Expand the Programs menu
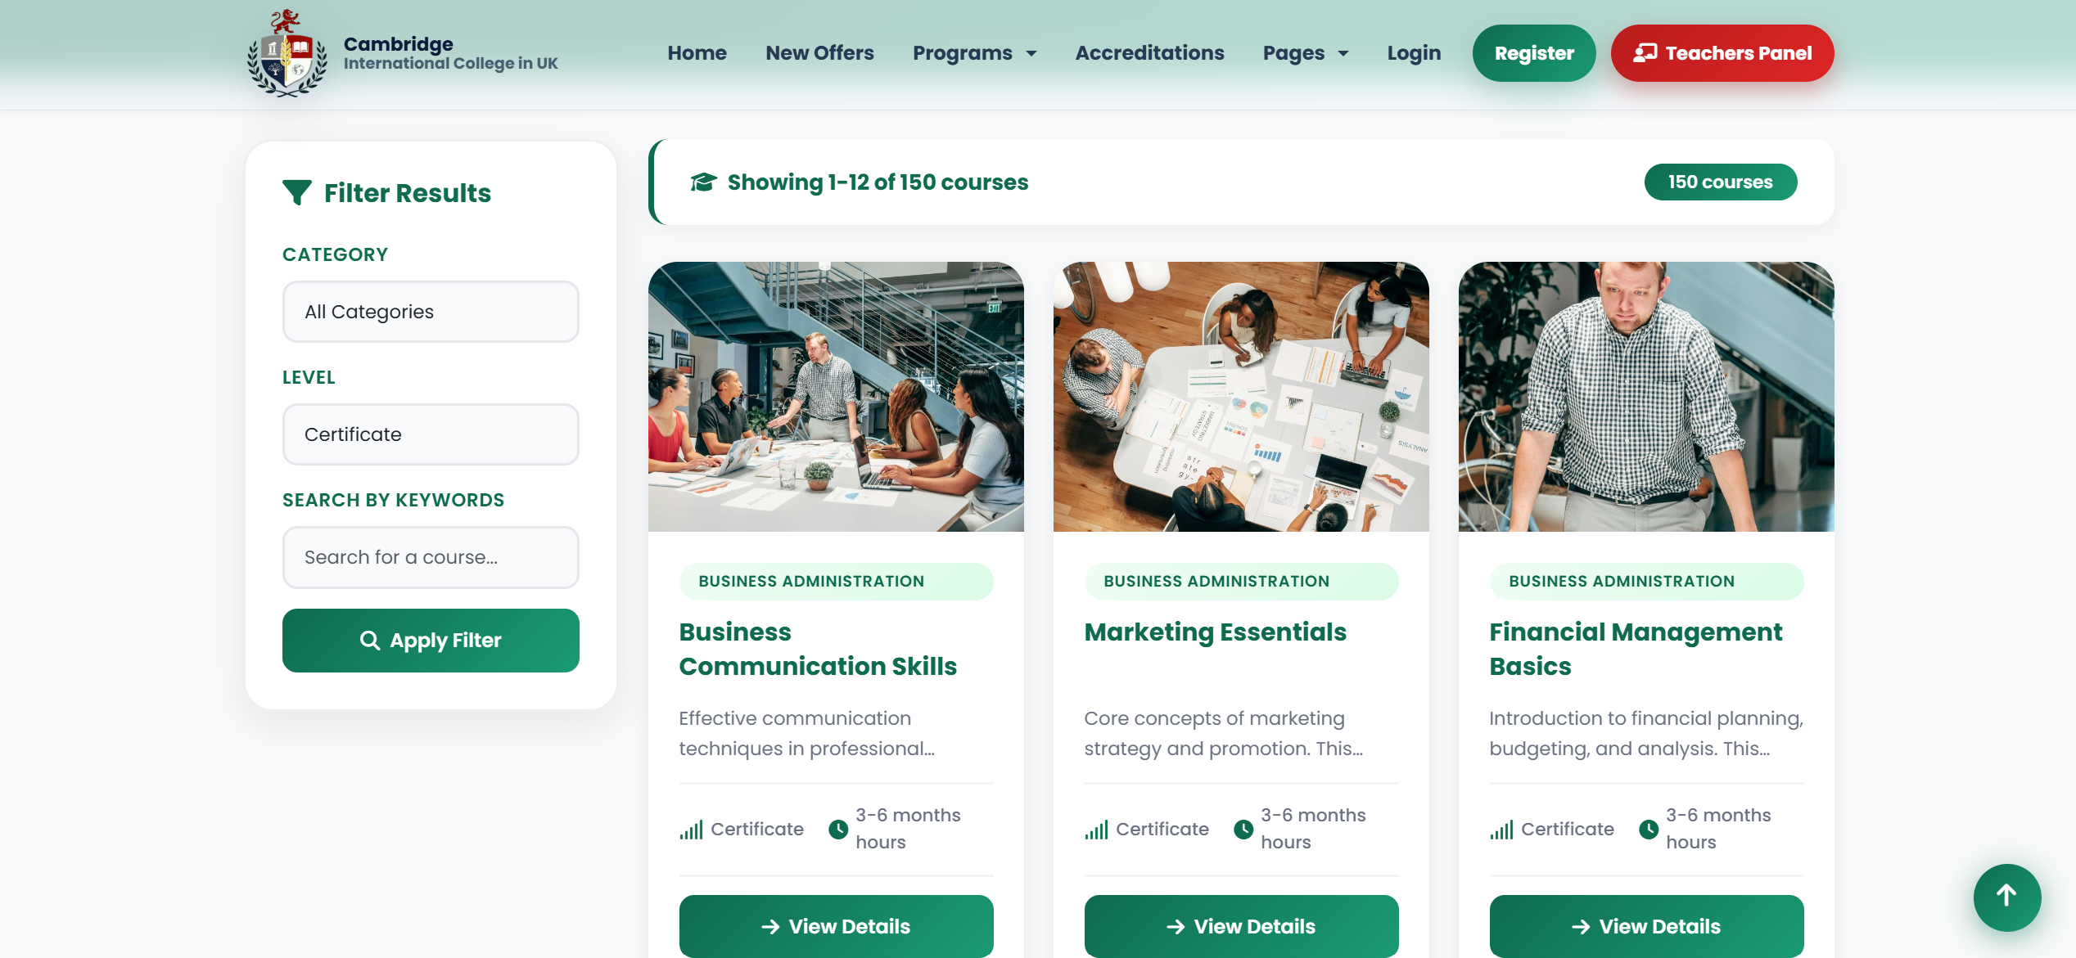This screenshot has height=958, width=2076. [x=974, y=53]
